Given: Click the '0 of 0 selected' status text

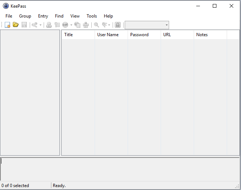Looking at the screenshot, I should 15,186.
